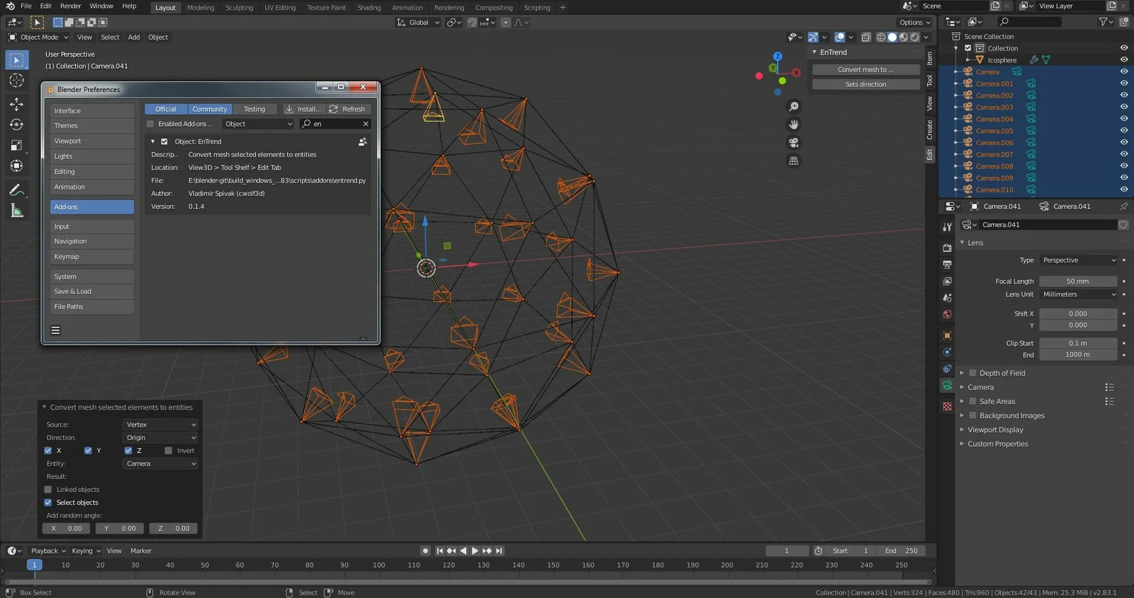1134x598 pixels.
Task: Activate the Rotate tool
Action: point(16,125)
